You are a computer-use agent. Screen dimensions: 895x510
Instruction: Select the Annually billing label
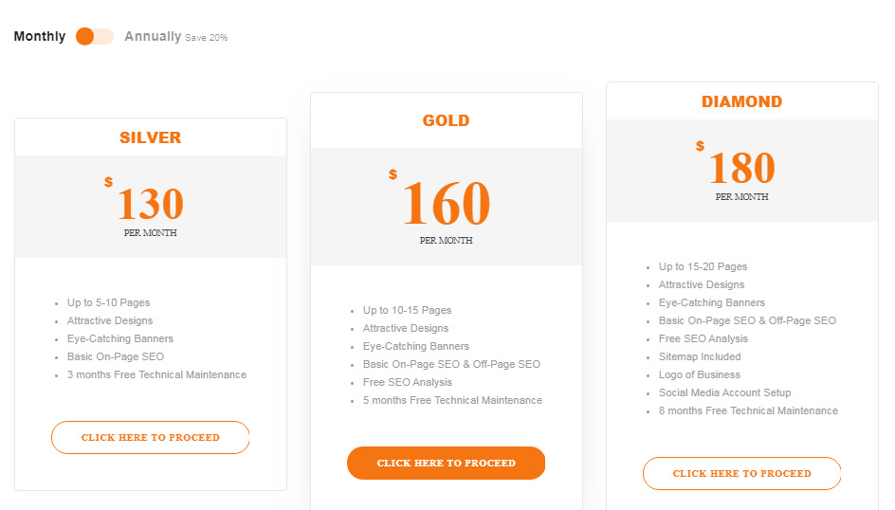[153, 37]
